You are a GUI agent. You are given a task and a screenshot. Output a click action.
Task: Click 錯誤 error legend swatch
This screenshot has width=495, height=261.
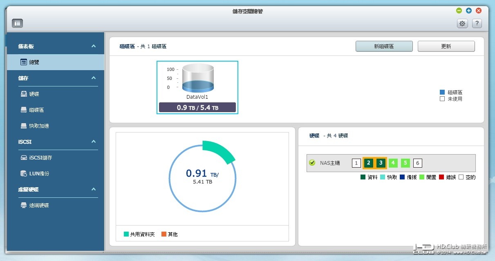(x=441, y=177)
